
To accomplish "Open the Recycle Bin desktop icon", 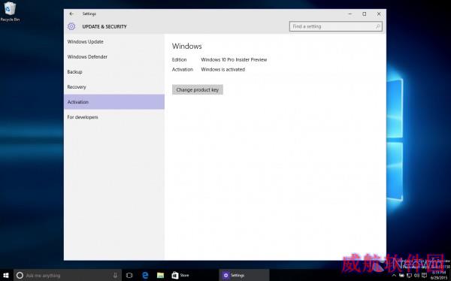I will tap(10, 11).
